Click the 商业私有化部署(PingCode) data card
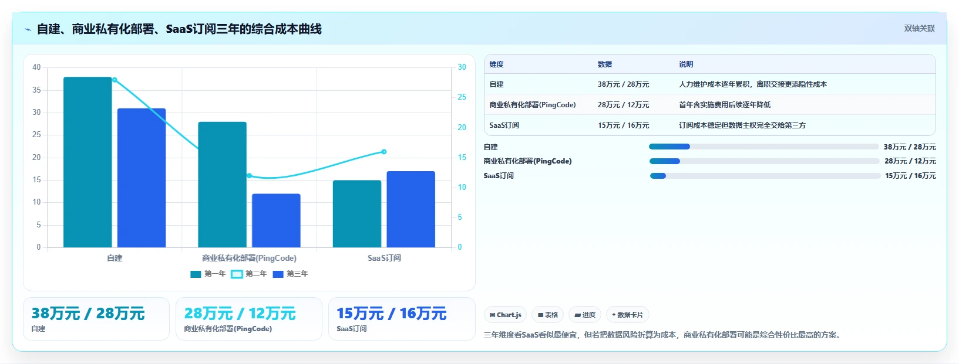The width and height of the screenshot is (959, 364). (249, 319)
